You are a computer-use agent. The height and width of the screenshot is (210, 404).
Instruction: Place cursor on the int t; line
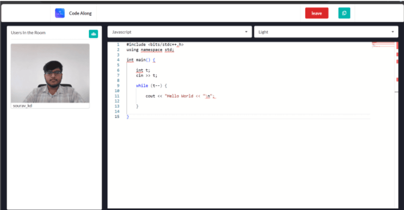point(143,70)
